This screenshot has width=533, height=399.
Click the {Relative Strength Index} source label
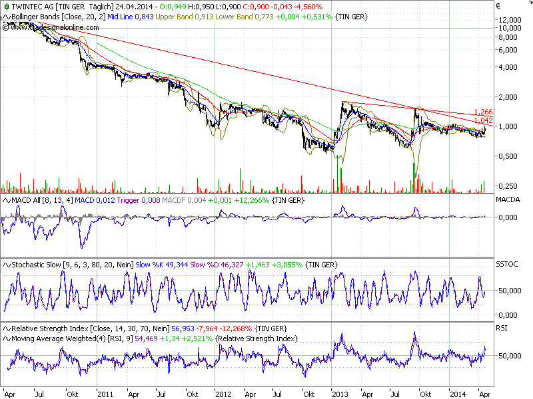[x=257, y=338]
